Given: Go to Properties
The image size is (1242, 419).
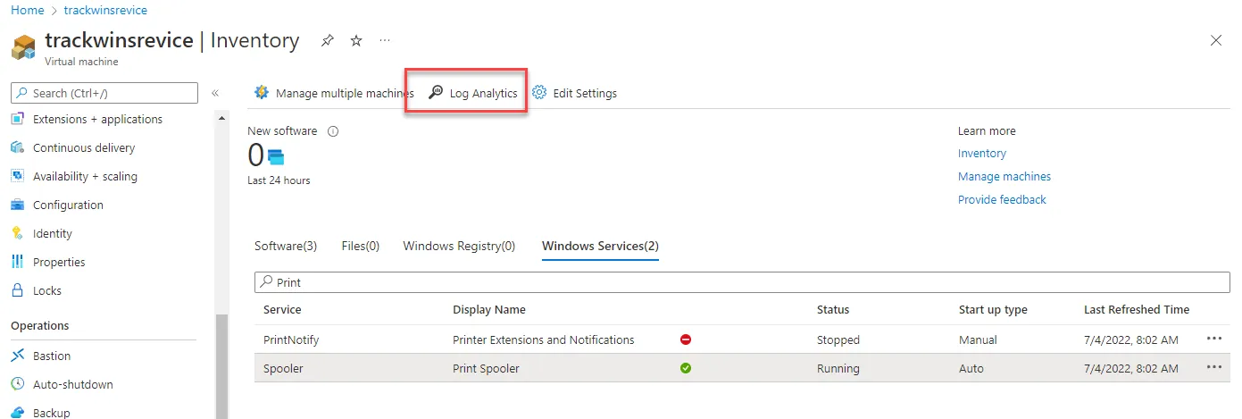Looking at the screenshot, I should [59, 262].
